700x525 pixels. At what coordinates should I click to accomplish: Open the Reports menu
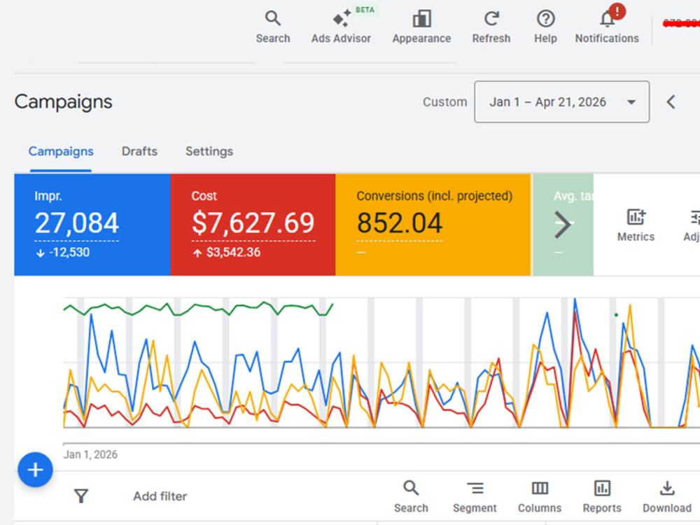[x=602, y=497]
